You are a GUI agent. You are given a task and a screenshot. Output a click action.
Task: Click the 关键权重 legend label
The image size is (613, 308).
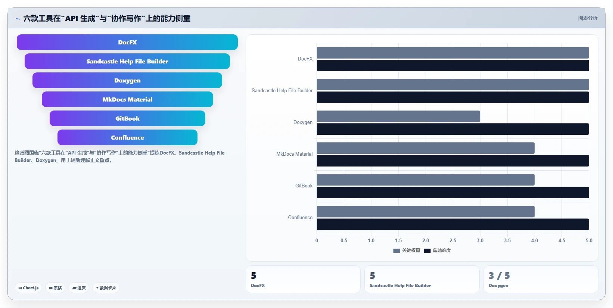(x=411, y=251)
